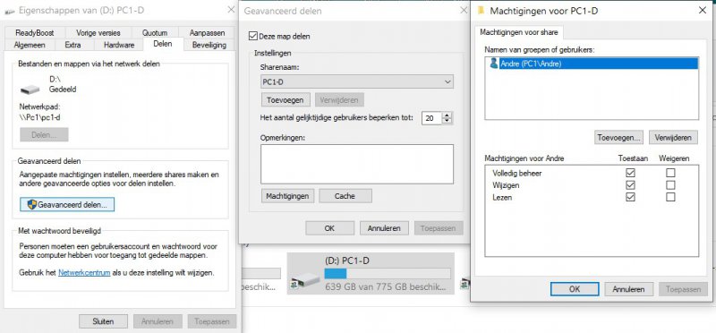Screen dimensions: 716x333
Task: Click the shield icon on Geavanceerd delen button
Action: point(32,205)
